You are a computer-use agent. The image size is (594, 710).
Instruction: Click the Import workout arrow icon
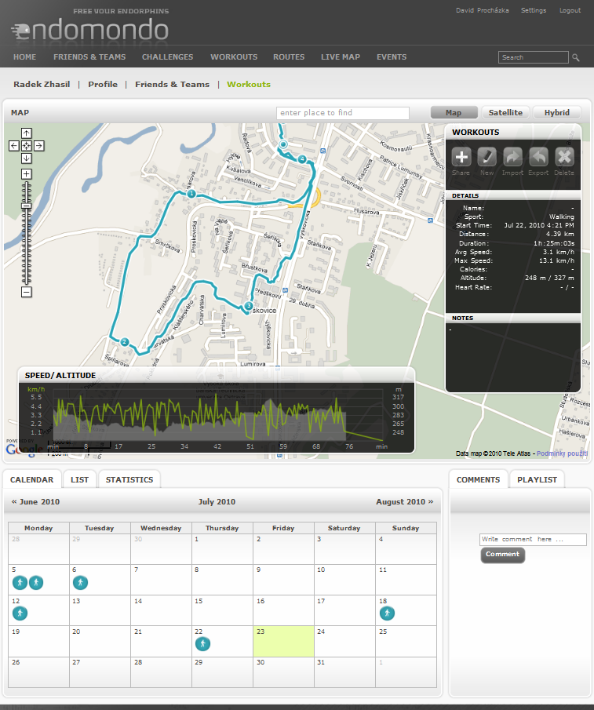pyautogui.click(x=513, y=157)
